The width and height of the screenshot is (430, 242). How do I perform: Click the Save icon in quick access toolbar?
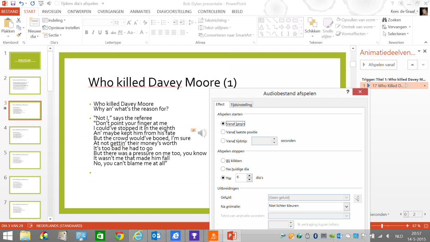(x=13, y=4)
